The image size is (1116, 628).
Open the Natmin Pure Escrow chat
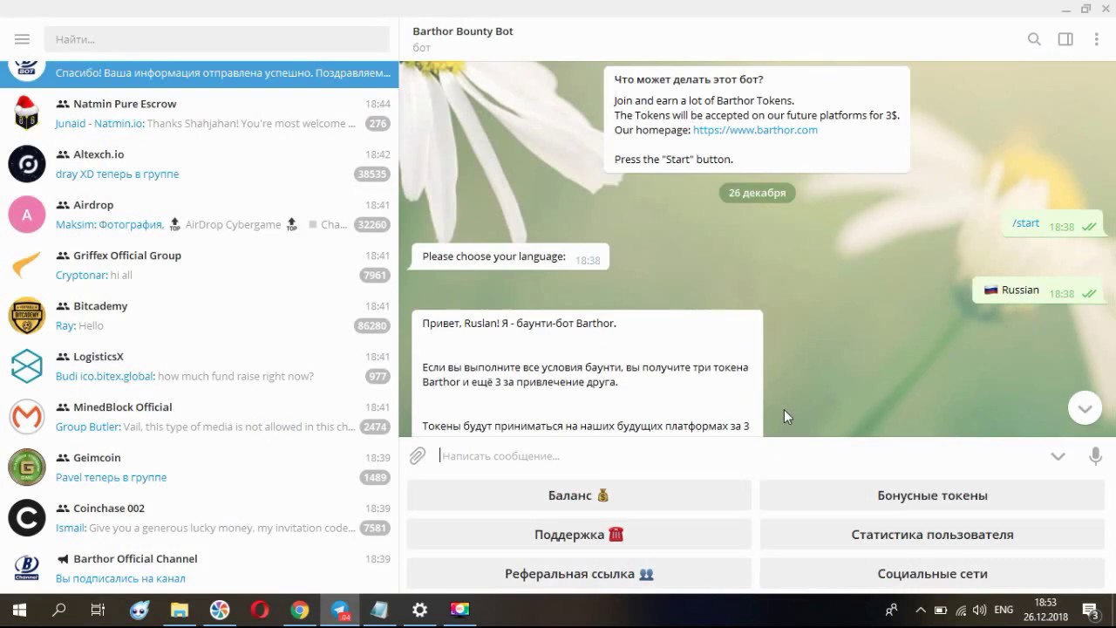(x=199, y=113)
